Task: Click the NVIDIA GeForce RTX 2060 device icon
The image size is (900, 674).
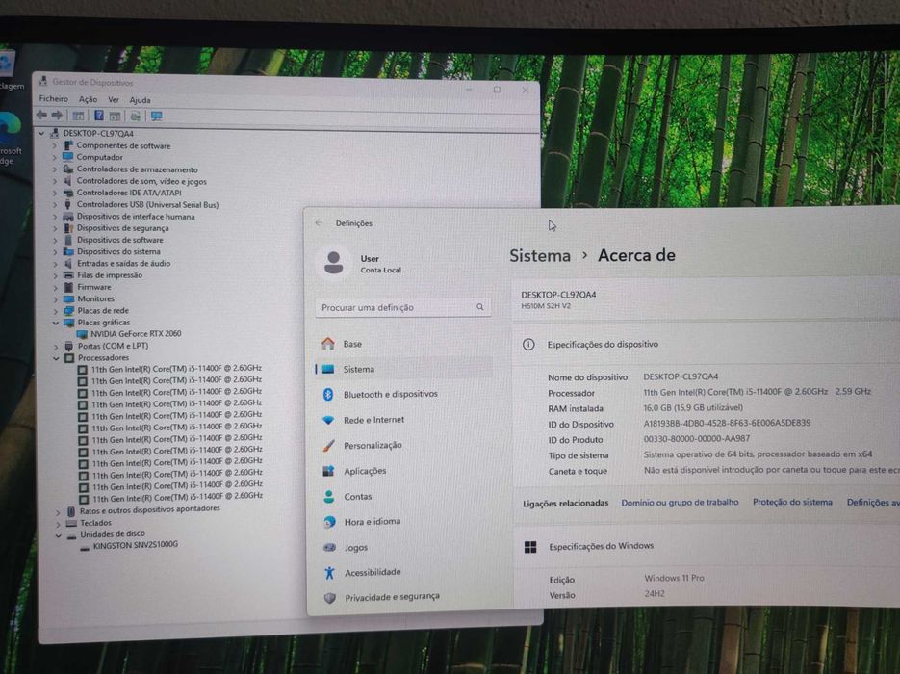Action: click(x=82, y=334)
